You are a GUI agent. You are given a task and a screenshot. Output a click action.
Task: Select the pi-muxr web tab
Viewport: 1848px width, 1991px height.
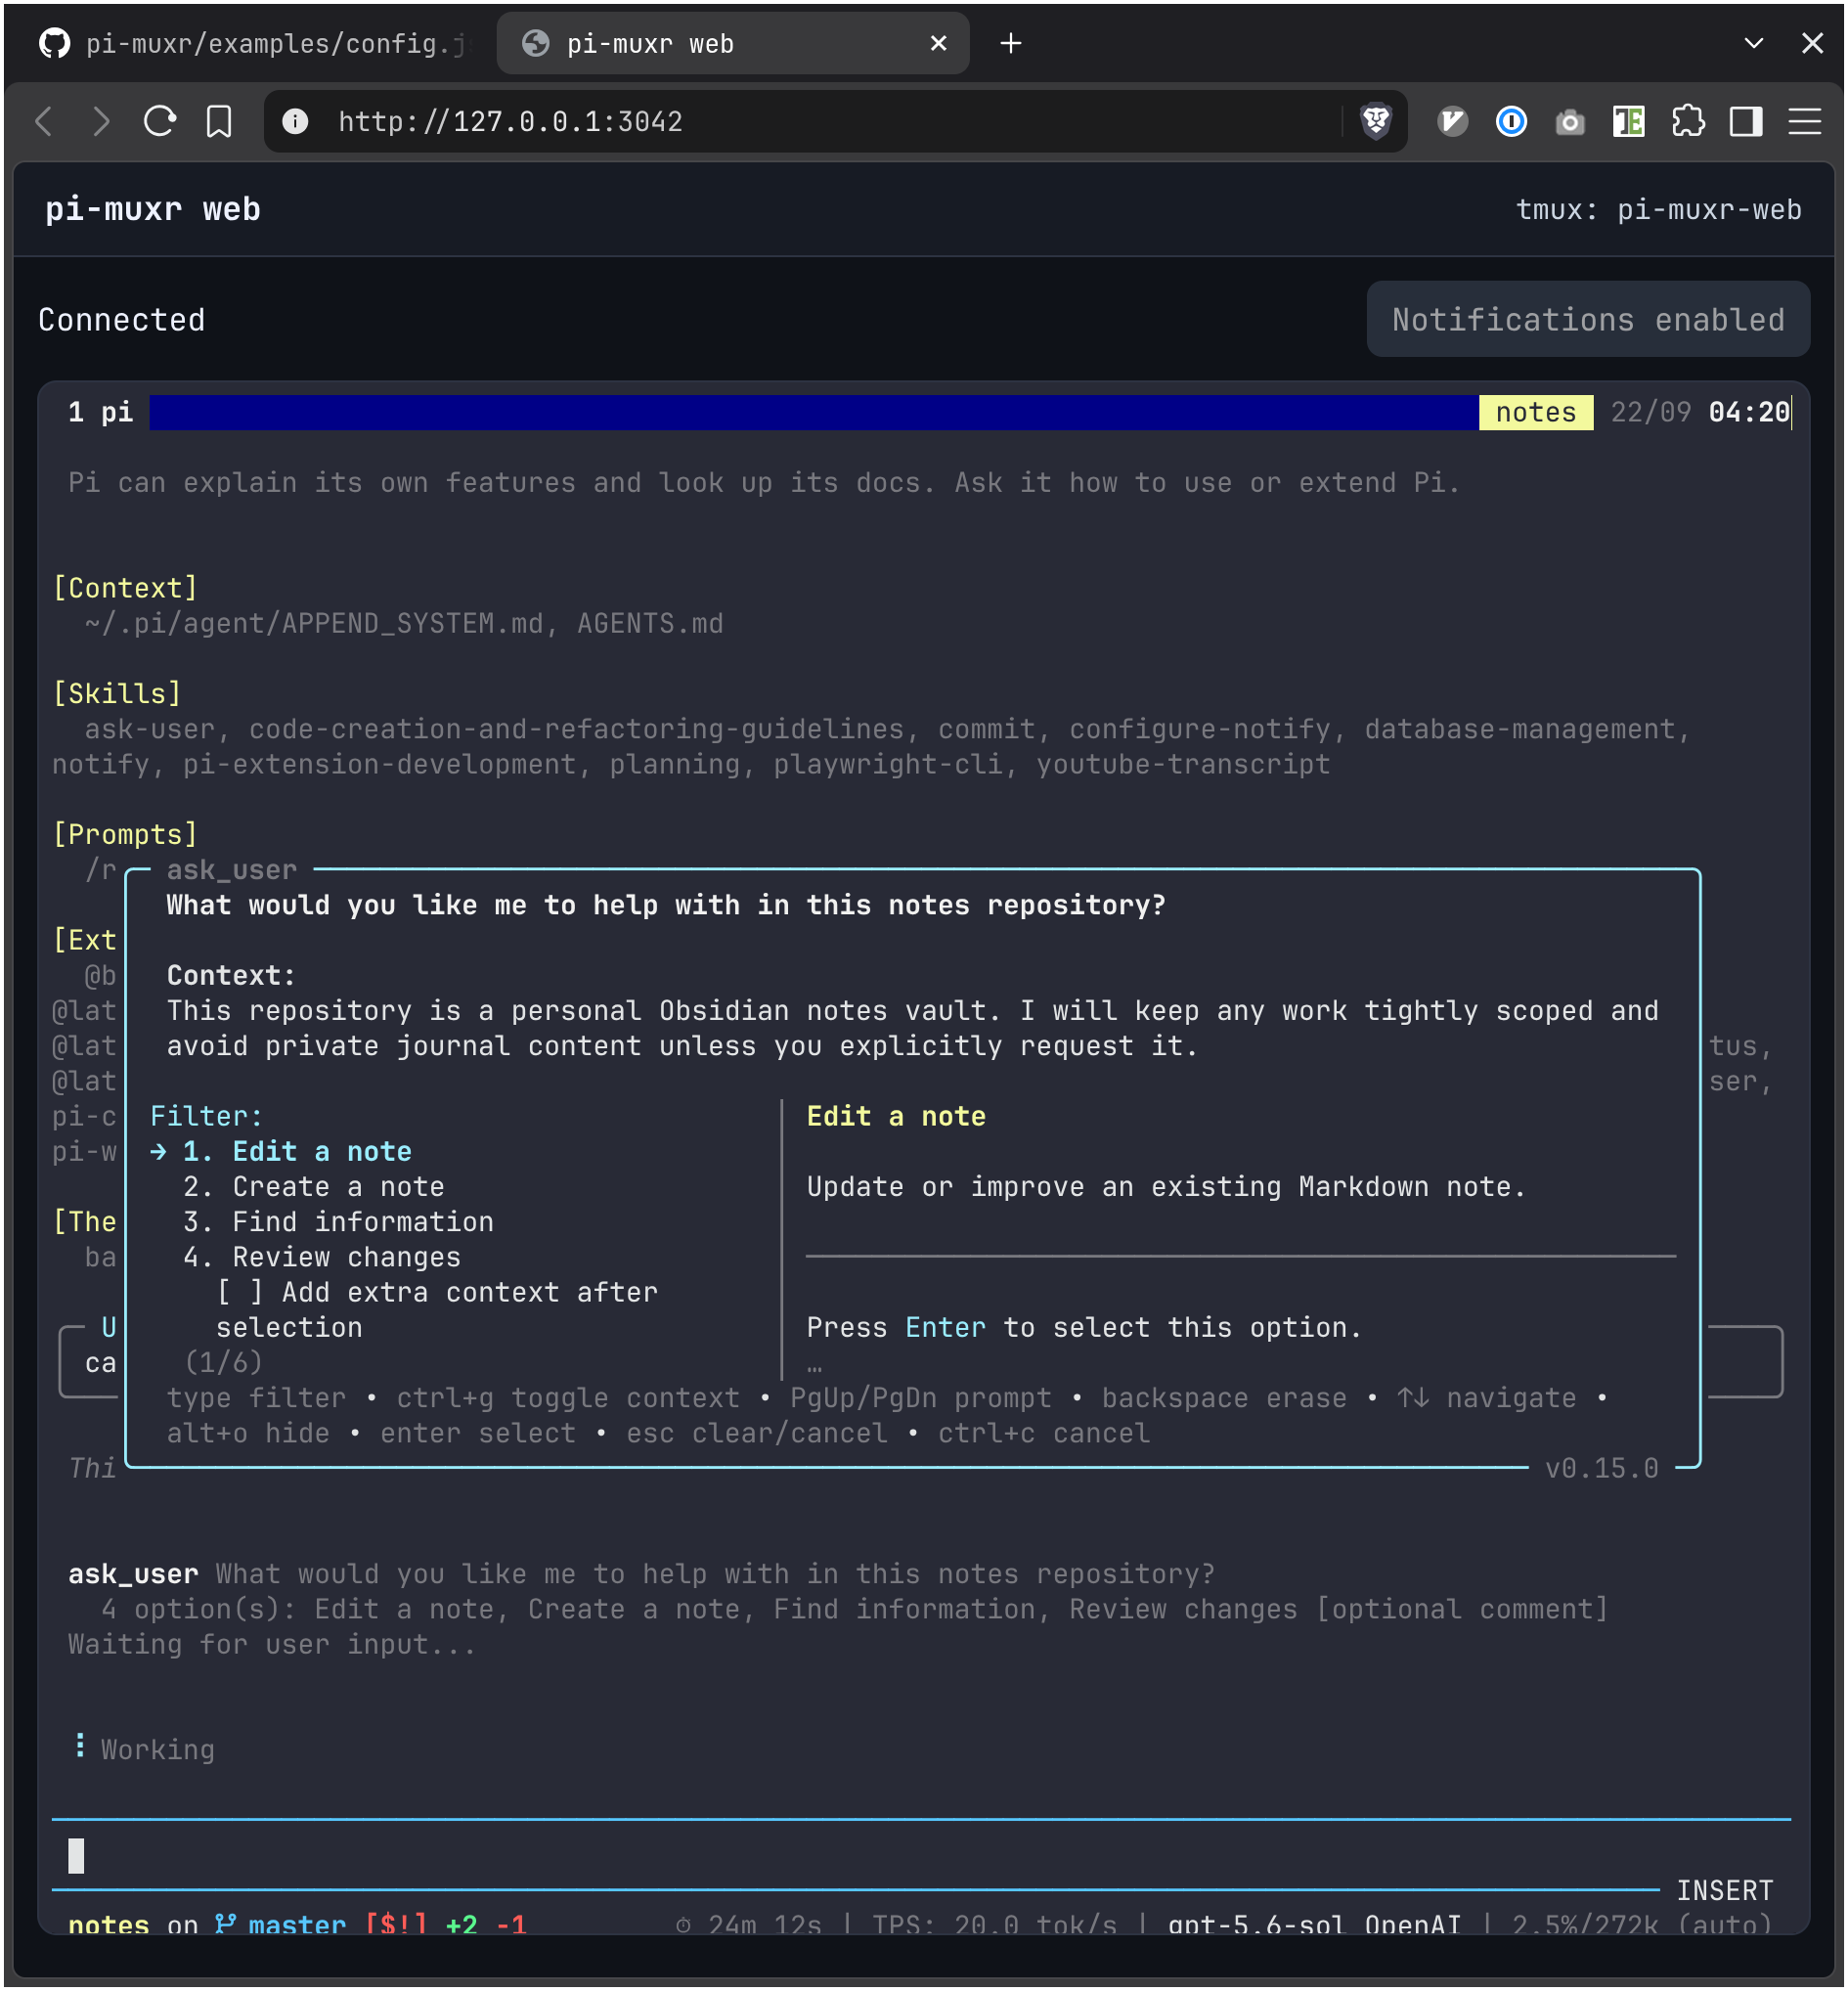tap(733, 44)
